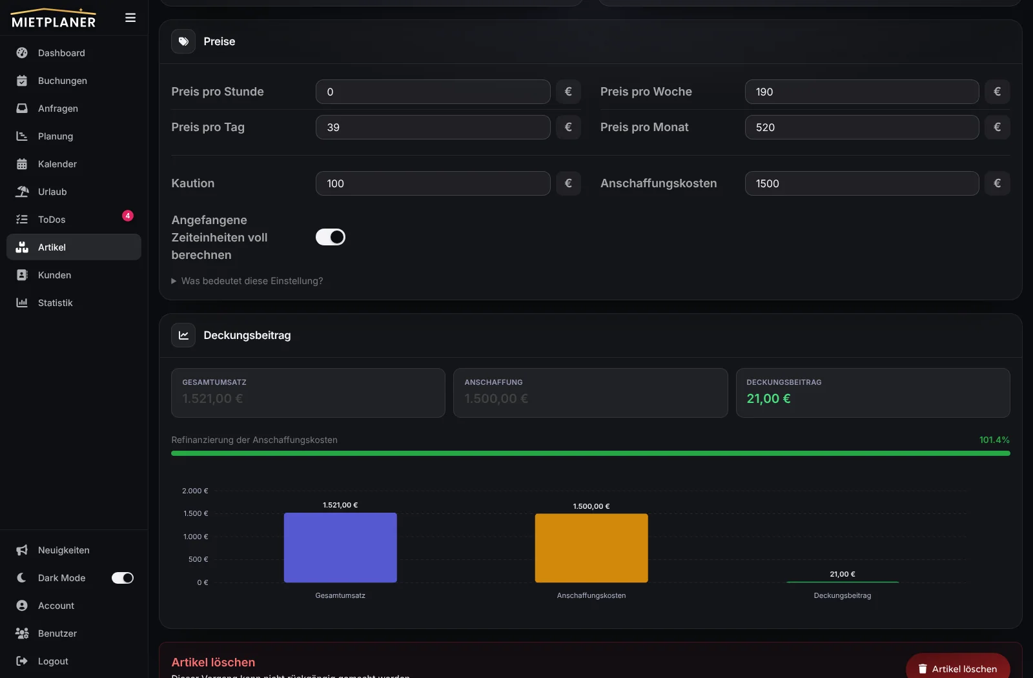This screenshot has width=1033, height=678.
Task: Click the 101.4% percentage label
Action: click(x=994, y=440)
